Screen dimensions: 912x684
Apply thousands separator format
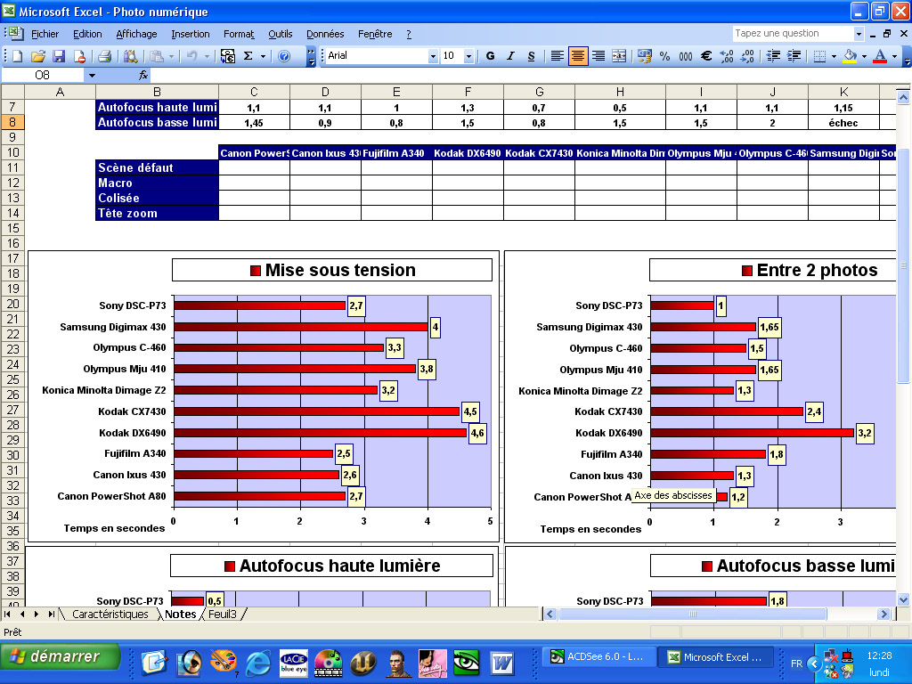click(686, 56)
